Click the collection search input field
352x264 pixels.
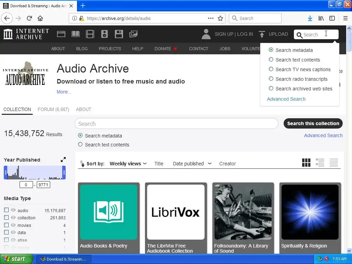(176, 123)
